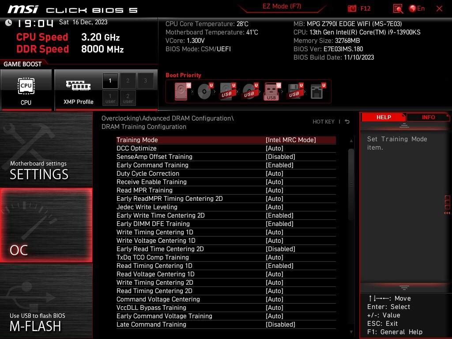
Task: Click the help panel bottom collapse handle
Action: 404,288
